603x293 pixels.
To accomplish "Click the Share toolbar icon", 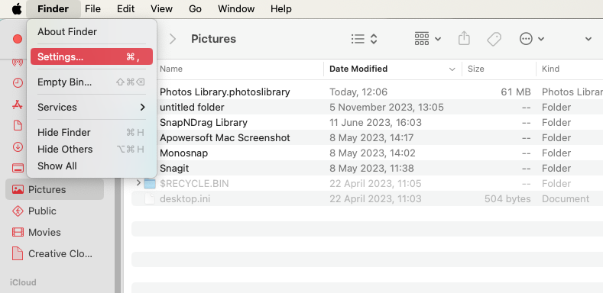I will point(464,38).
